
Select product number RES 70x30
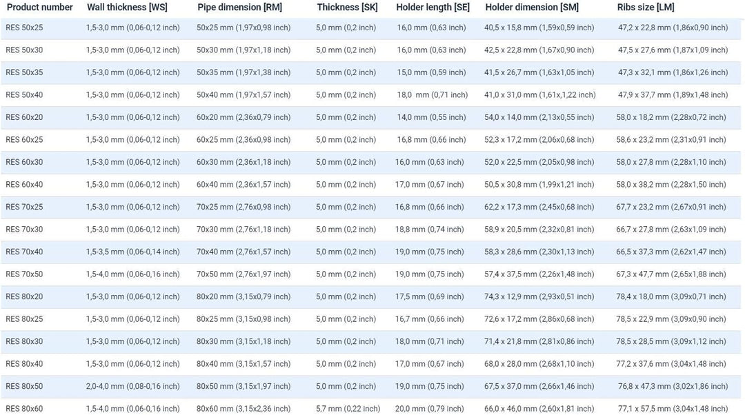pyautogui.click(x=24, y=229)
